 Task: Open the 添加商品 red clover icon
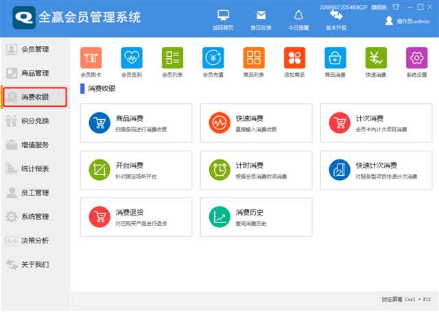pyautogui.click(x=294, y=58)
